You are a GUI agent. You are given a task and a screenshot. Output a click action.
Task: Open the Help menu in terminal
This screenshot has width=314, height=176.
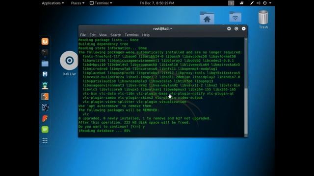coord(146,35)
